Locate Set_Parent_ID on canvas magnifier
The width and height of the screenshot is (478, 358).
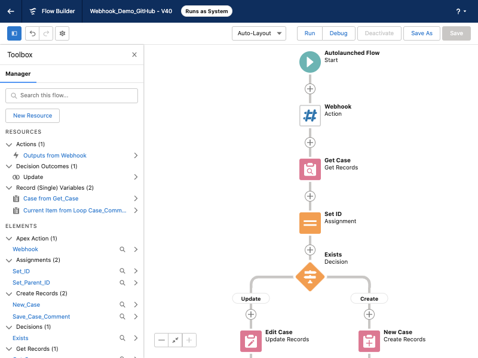click(122, 283)
